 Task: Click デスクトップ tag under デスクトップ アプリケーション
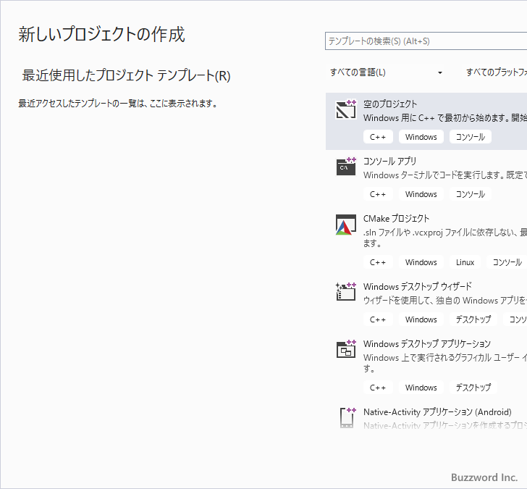coord(473,388)
